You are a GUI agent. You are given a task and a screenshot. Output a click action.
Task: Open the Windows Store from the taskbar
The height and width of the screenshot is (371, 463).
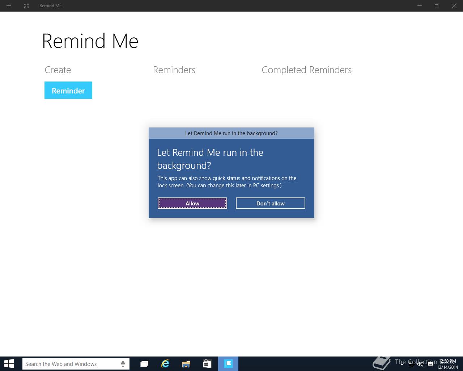click(207, 364)
